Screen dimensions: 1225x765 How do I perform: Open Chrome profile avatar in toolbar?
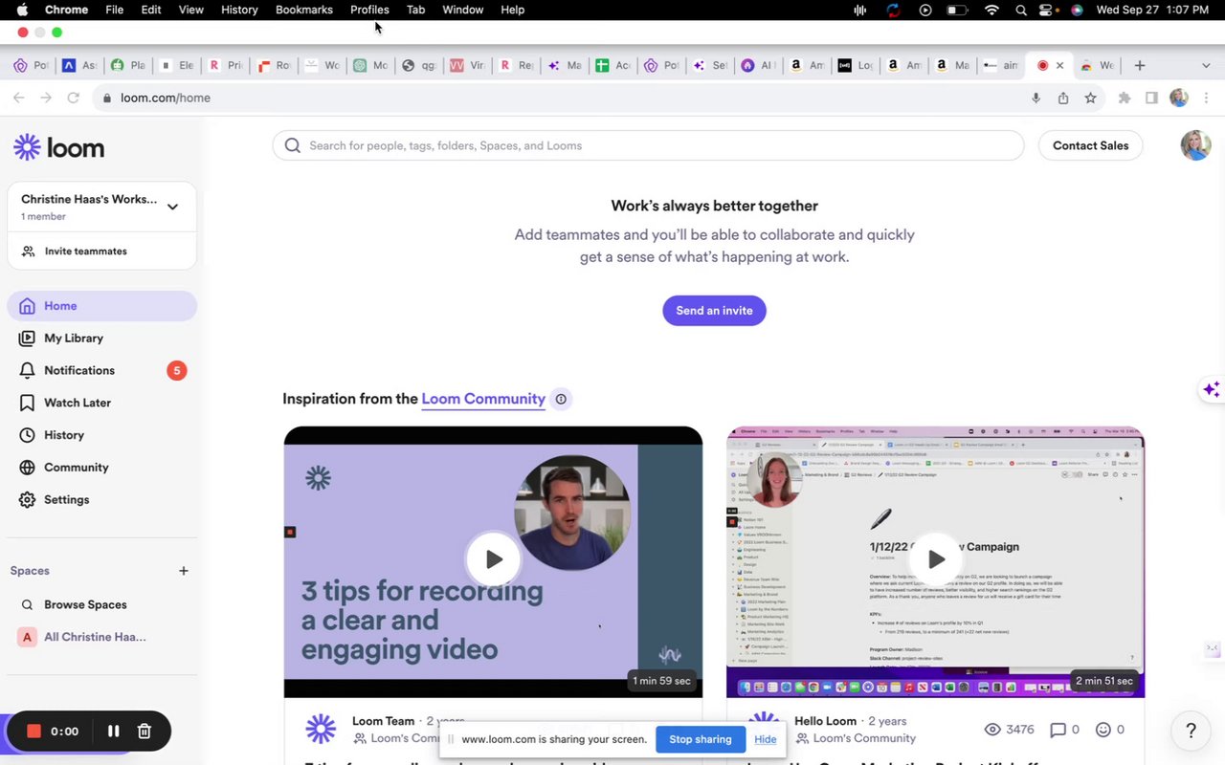click(x=1179, y=98)
